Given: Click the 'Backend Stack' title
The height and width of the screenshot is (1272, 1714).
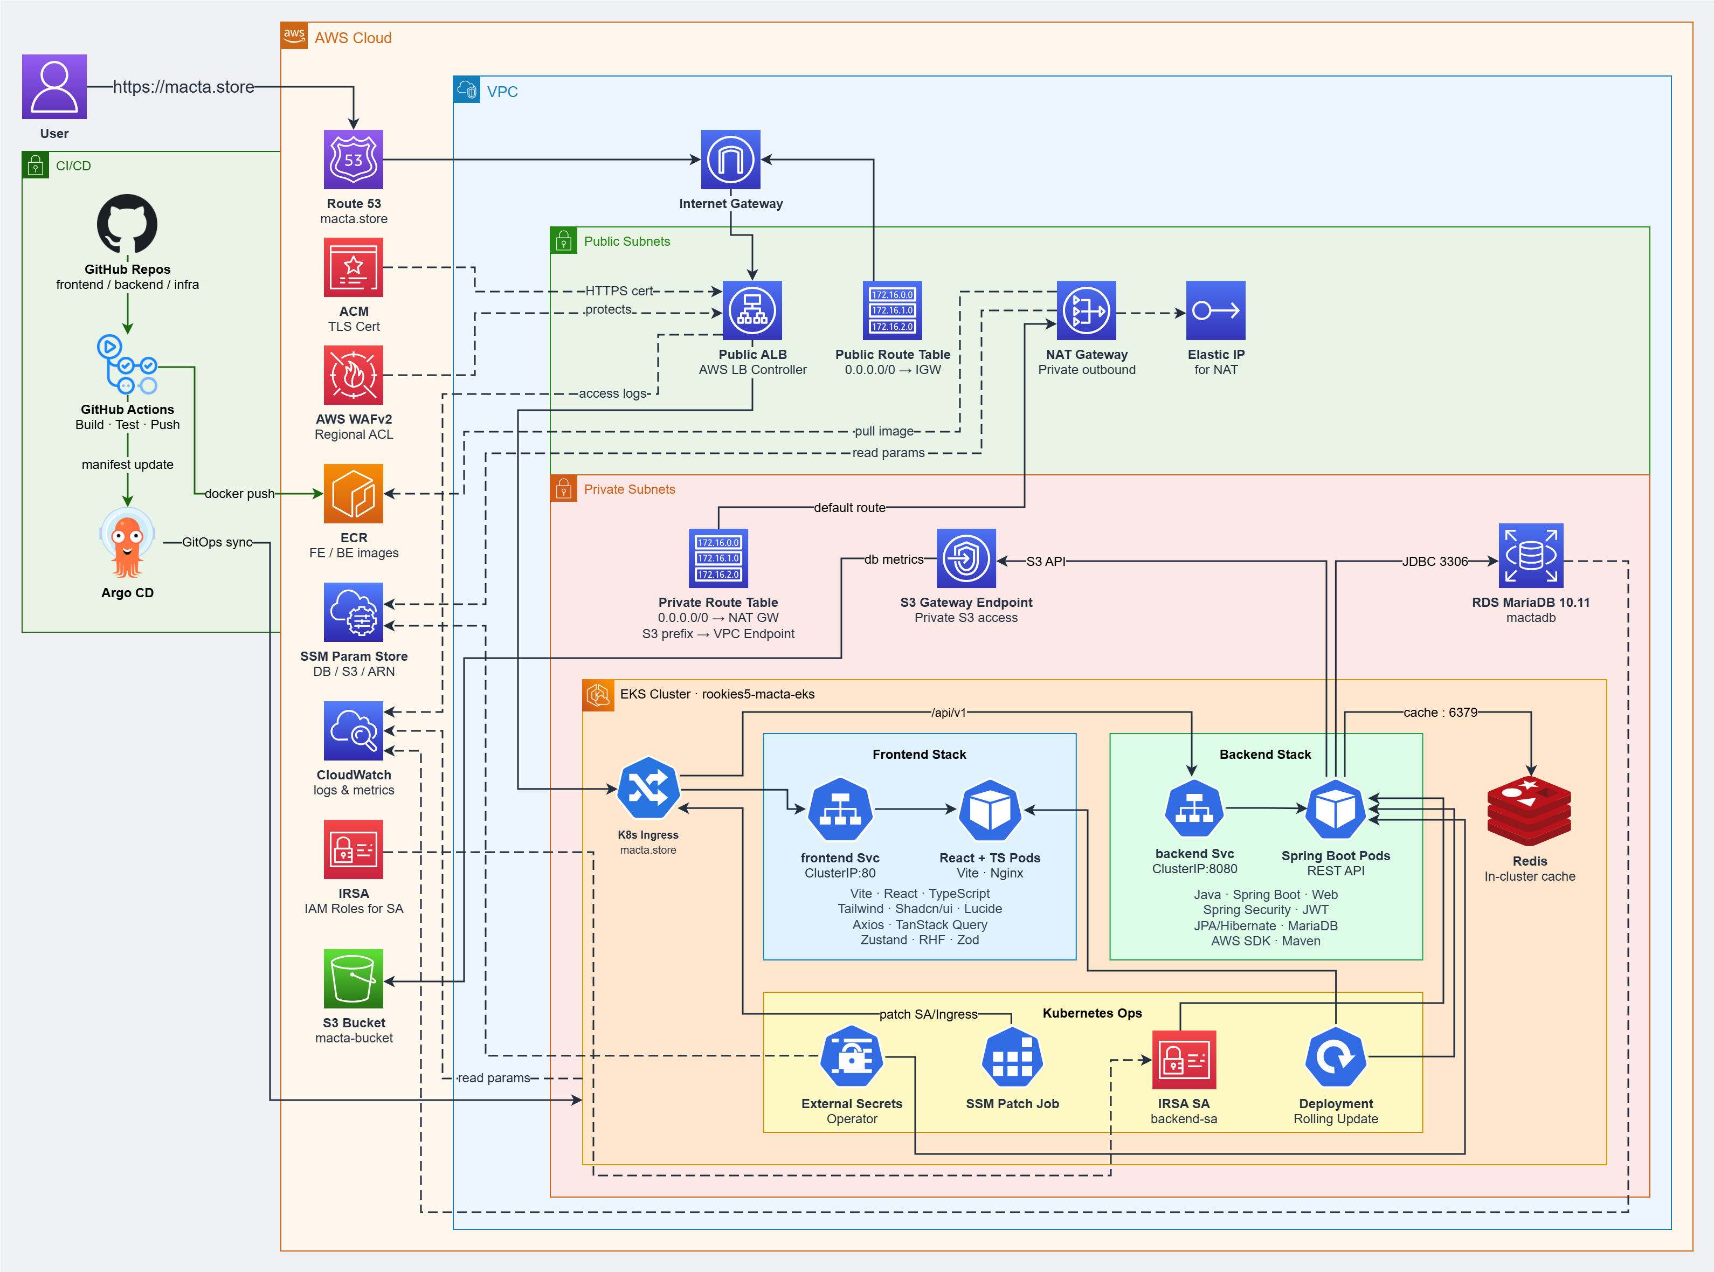Looking at the screenshot, I should [x=1265, y=755].
